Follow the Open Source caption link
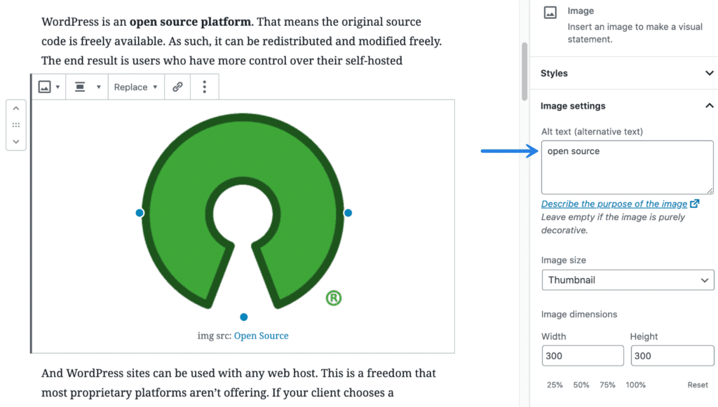 click(261, 336)
